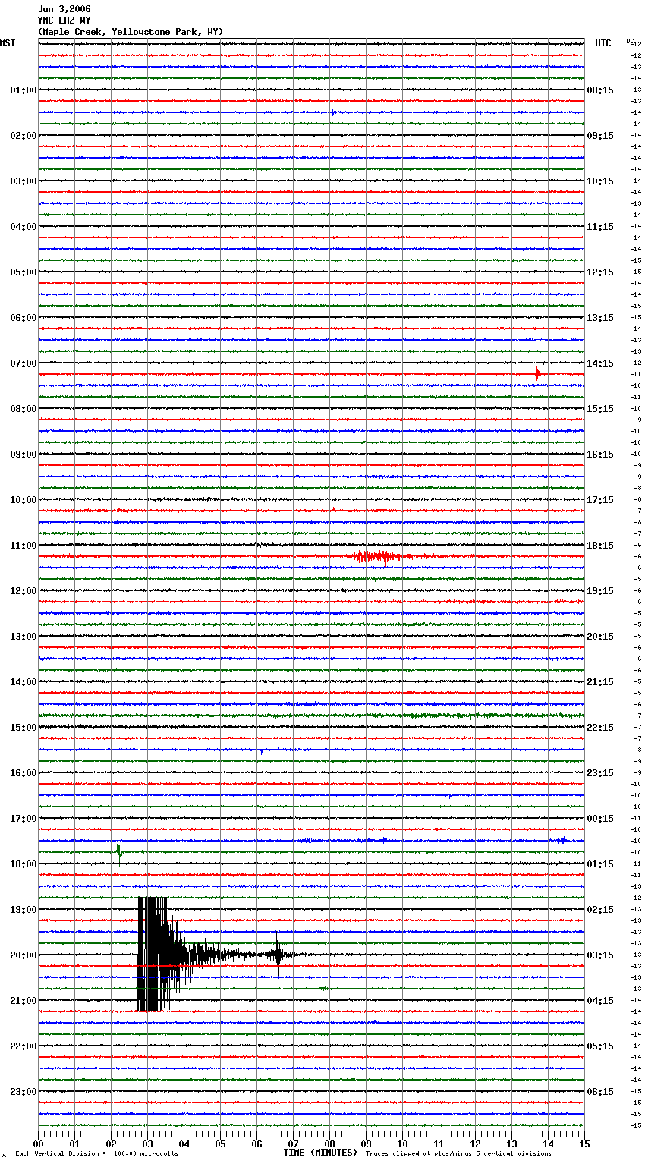Click the 18:15 UTC time label
Viewport: 645px width, 1164px height.
click(600, 546)
